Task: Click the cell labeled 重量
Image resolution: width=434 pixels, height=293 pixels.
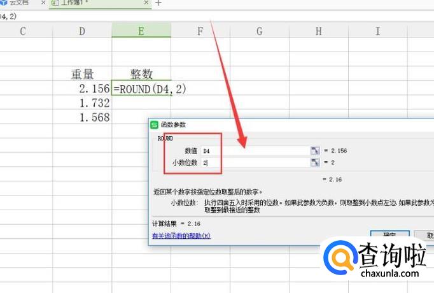Action: [82, 74]
